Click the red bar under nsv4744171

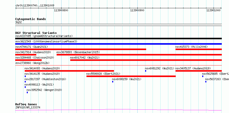point(81,49)
